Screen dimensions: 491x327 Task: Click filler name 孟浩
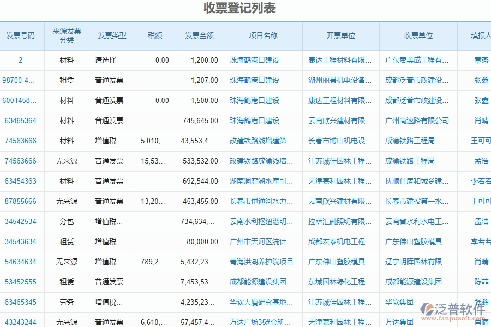479,161
